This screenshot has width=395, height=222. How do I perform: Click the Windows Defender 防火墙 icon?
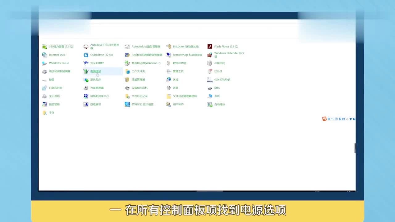pos(210,55)
